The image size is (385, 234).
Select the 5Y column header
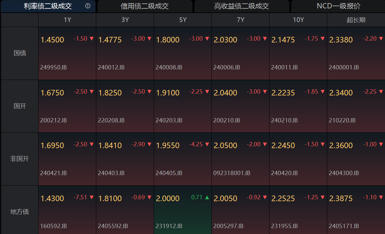(x=183, y=20)
